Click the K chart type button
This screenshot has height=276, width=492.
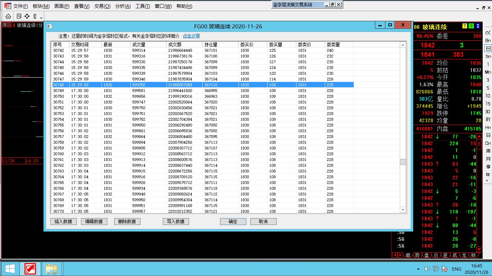[5, 25]
